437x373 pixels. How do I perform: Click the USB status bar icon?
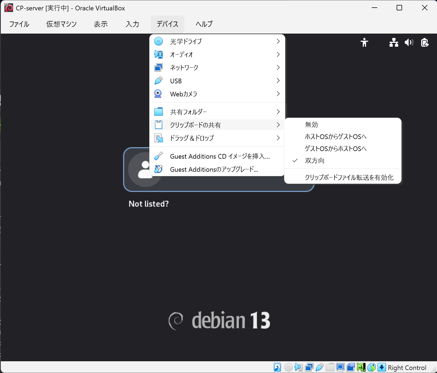click(319, 367)
